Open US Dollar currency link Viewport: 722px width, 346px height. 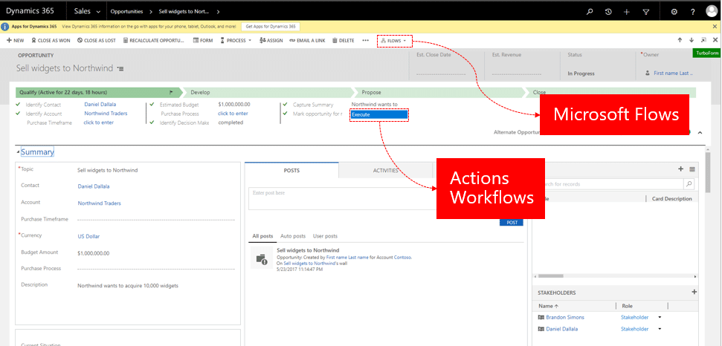coord(88,237)
